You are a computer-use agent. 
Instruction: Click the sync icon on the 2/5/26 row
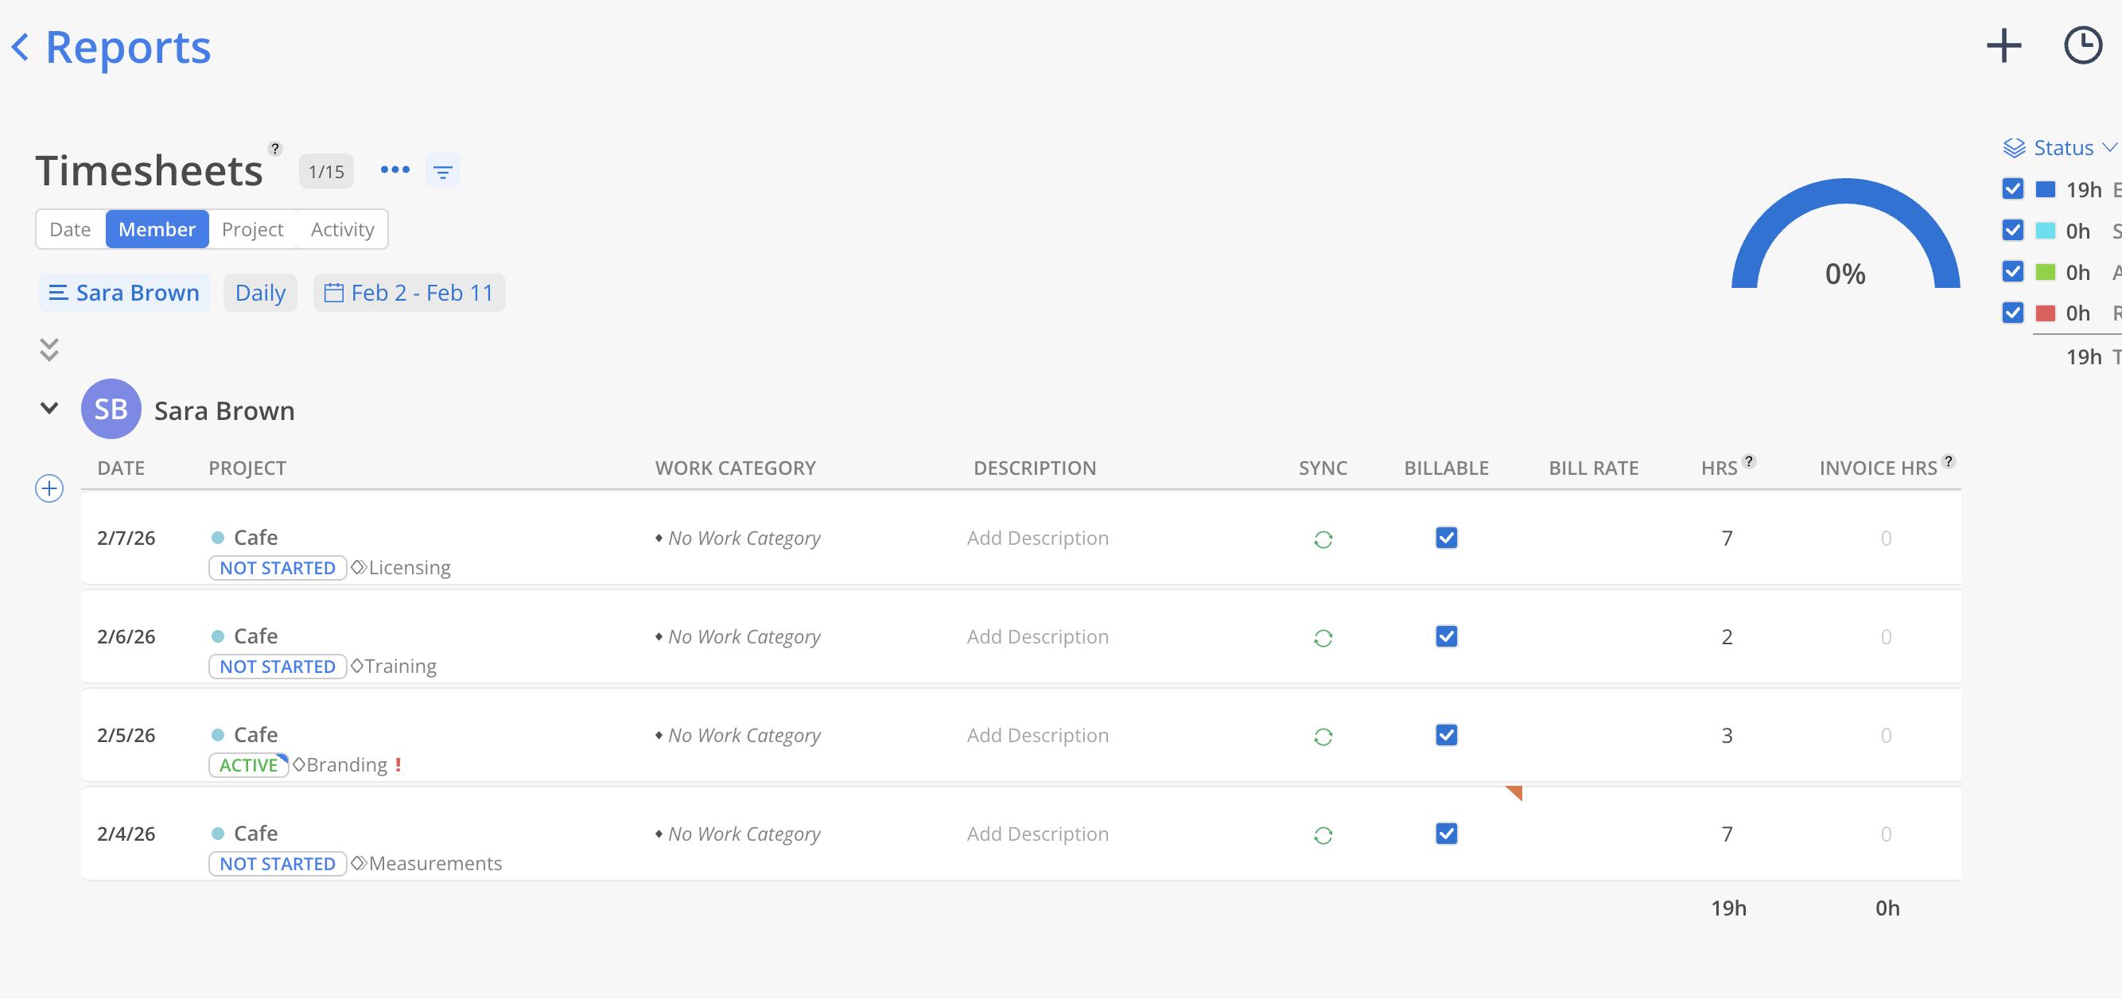(x=1322, y=737)
